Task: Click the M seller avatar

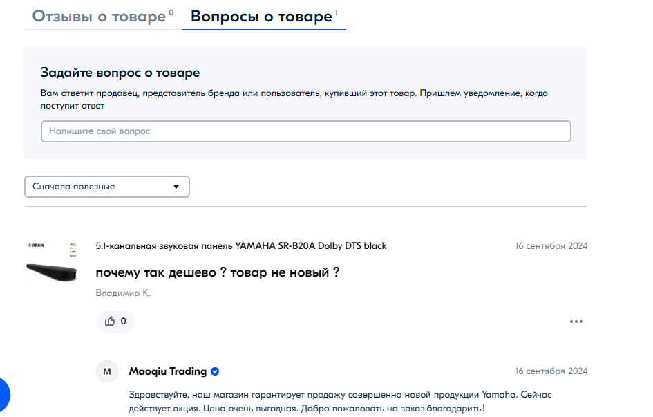Action: [x=107, y=371]
